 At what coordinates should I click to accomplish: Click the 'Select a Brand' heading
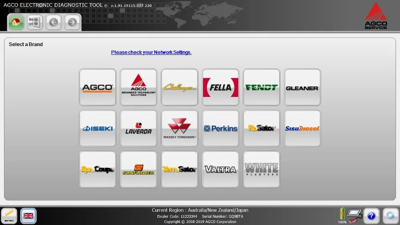[x=26, y=44]
